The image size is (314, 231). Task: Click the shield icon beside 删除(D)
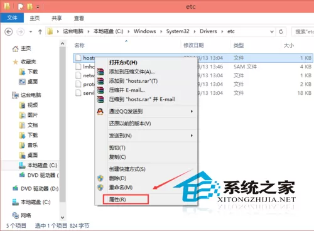point(100,178)
